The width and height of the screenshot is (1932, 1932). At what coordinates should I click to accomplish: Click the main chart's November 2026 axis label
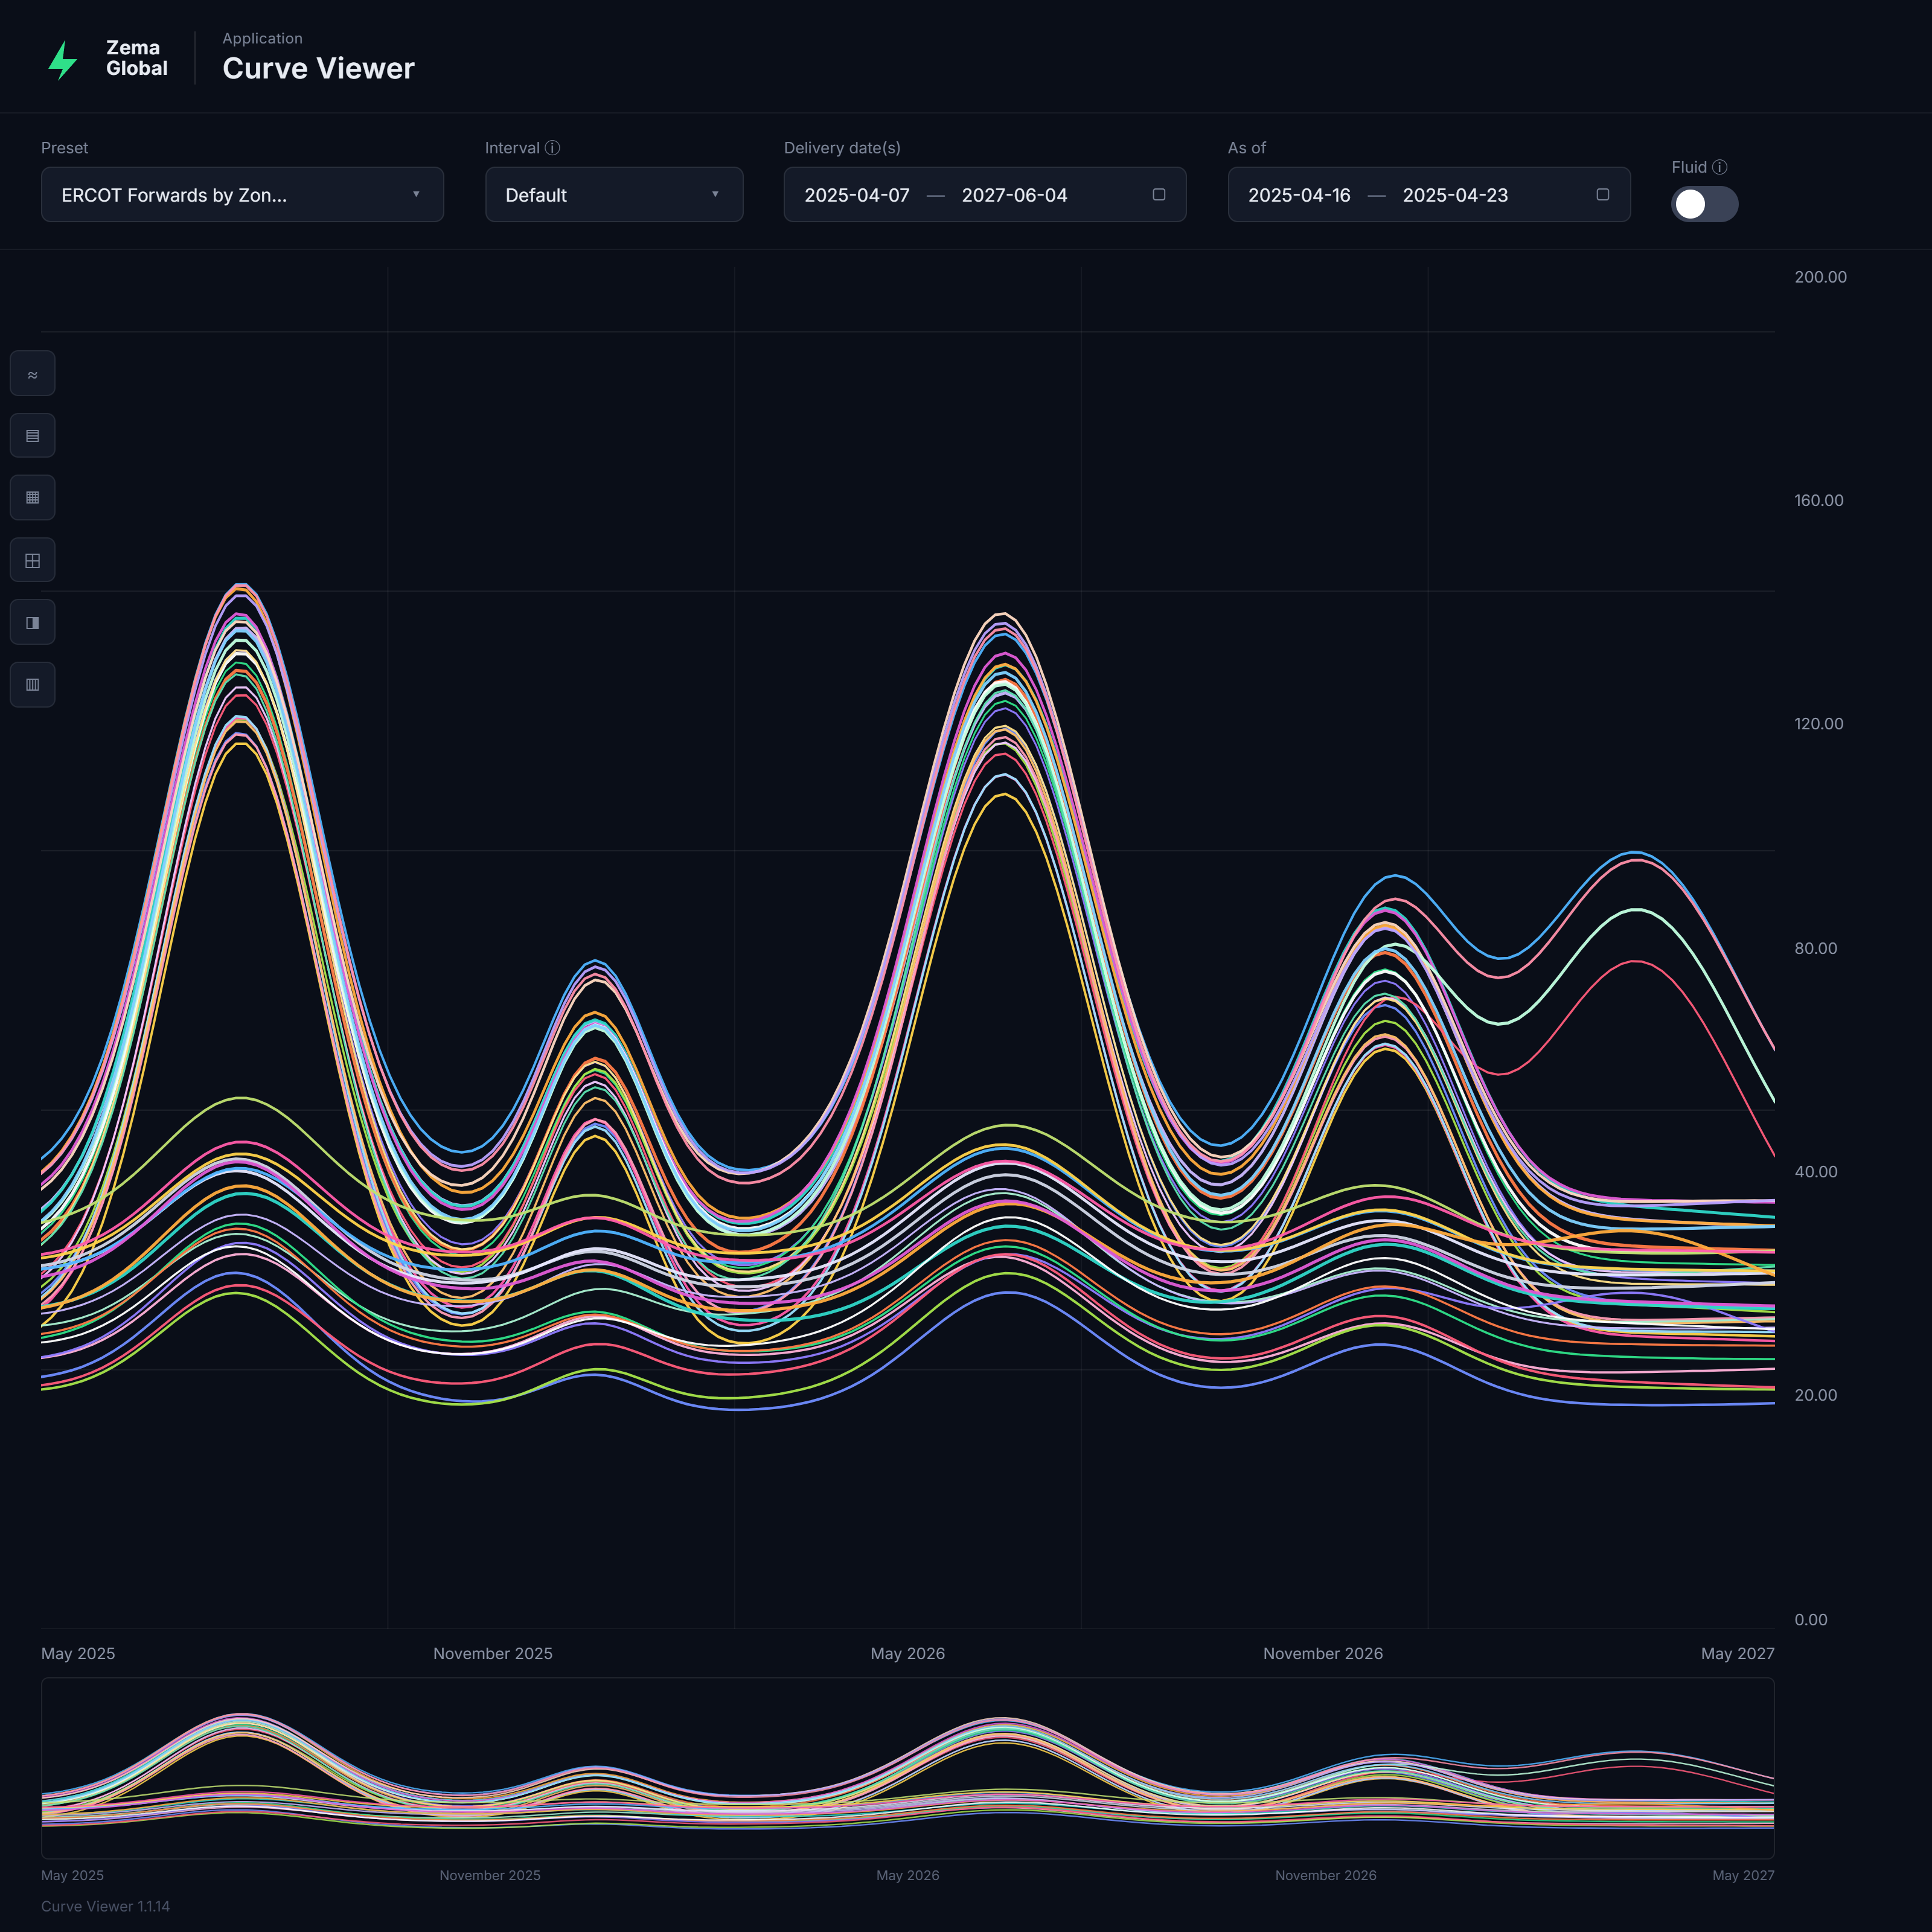[1322, 1653]
